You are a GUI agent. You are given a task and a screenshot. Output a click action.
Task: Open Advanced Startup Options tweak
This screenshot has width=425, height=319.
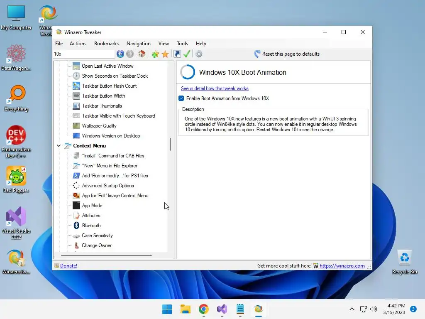click(108, 186)
